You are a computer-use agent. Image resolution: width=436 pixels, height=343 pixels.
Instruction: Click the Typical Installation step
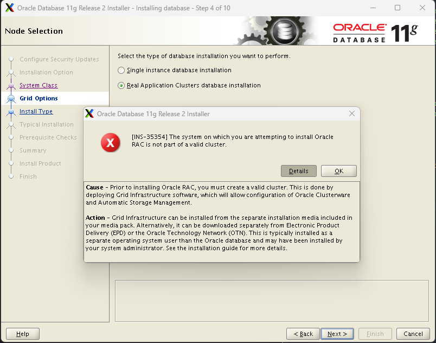point(47,124)
